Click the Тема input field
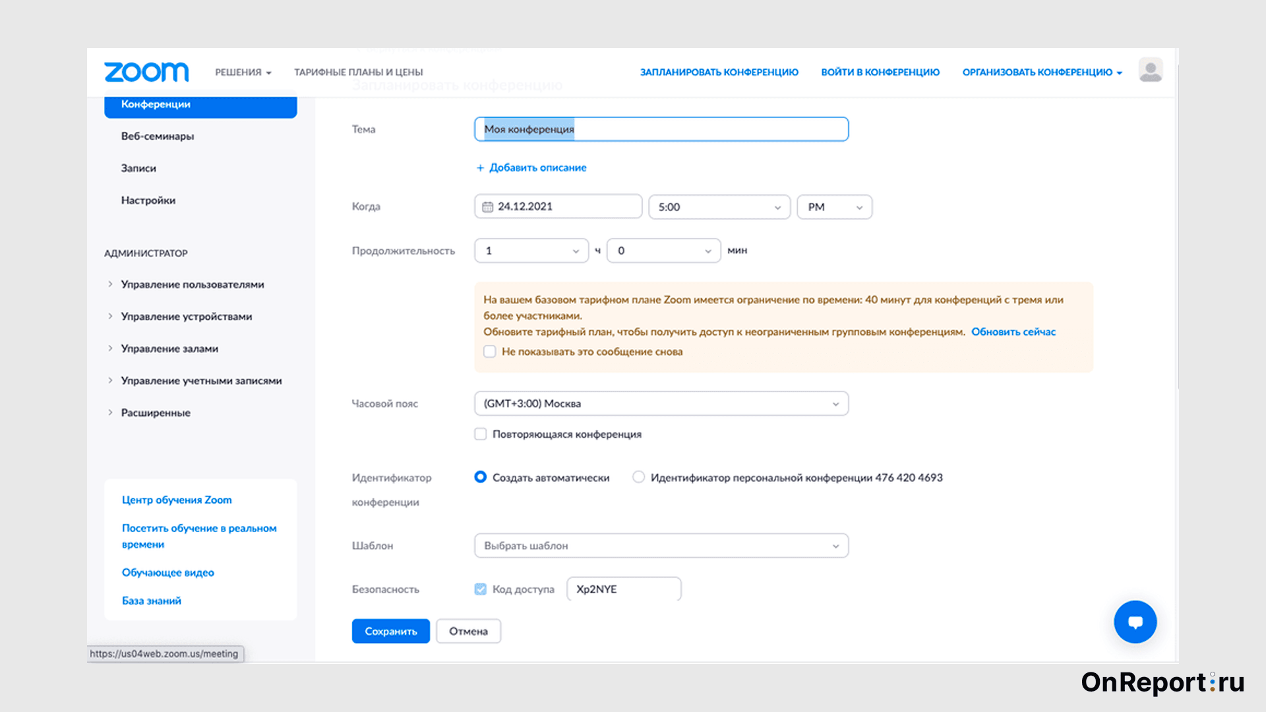The image size is (1266, 712). click(x=661, y=129)
